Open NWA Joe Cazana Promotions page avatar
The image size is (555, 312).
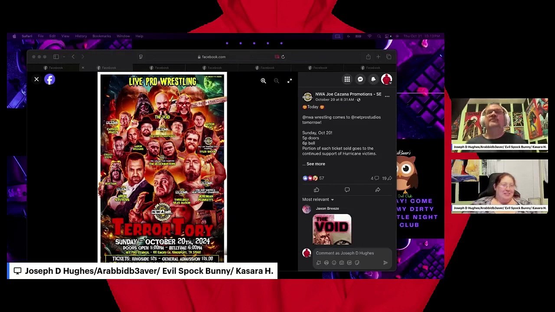(307, 97)
